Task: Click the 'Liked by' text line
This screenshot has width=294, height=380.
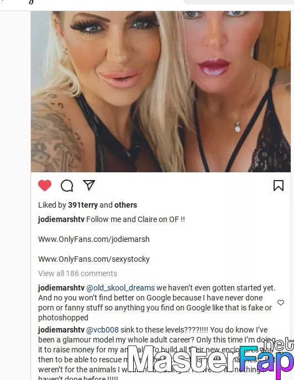Action: click(x=87, y=205)
